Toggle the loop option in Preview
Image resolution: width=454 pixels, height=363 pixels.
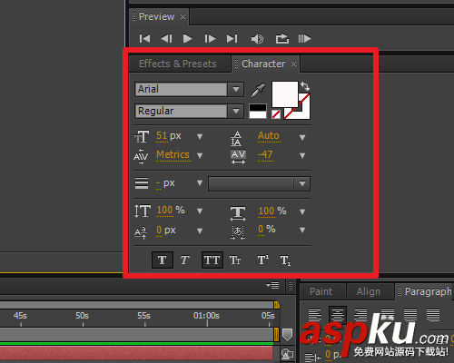281,39
